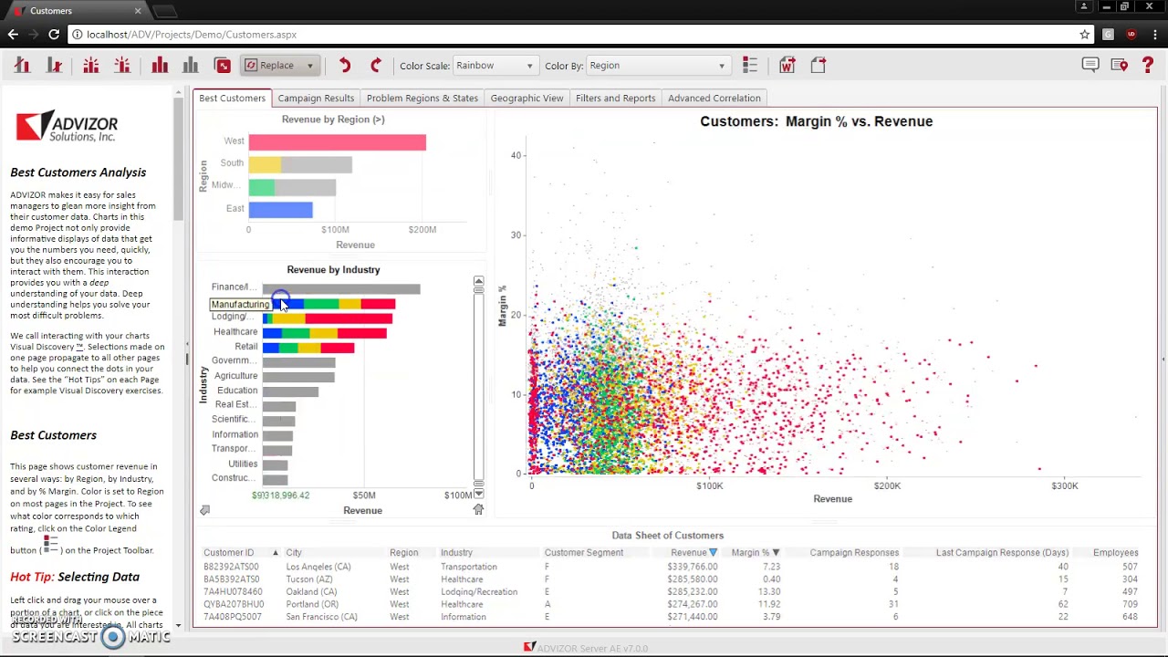
Task: Select the West bar in Revenue by Region
Action: (x=337, y=142)
